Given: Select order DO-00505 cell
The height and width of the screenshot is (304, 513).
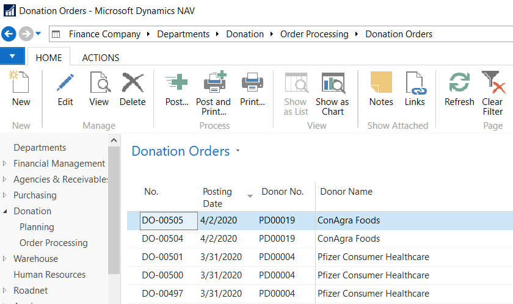Looking at the screenshot, I should point(169,220).
